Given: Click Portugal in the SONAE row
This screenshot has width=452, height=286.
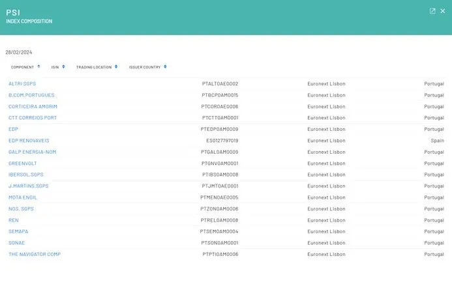Looking at the screenshot, I should [x=434, y=243].
